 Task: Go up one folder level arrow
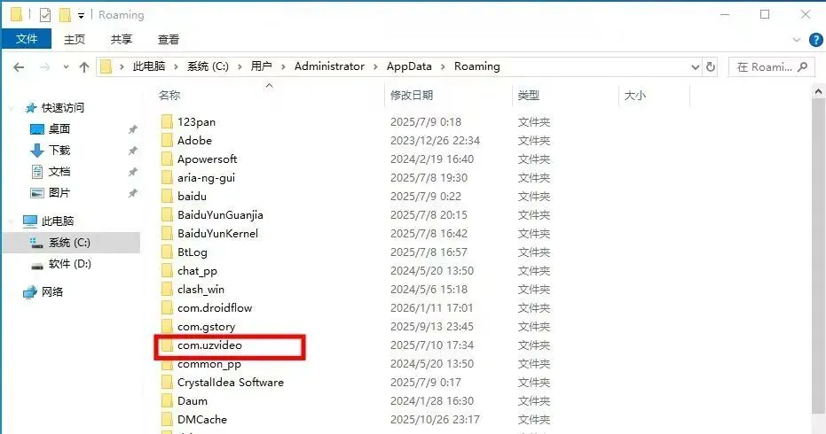coord(83,66)
